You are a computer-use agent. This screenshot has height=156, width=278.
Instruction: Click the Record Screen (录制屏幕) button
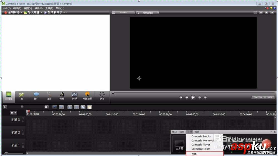click(12, 13)
